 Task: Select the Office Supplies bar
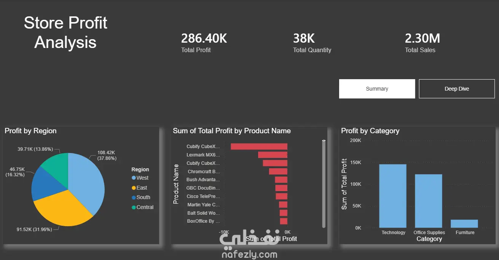pyautogui.click(x=429, y=201)
